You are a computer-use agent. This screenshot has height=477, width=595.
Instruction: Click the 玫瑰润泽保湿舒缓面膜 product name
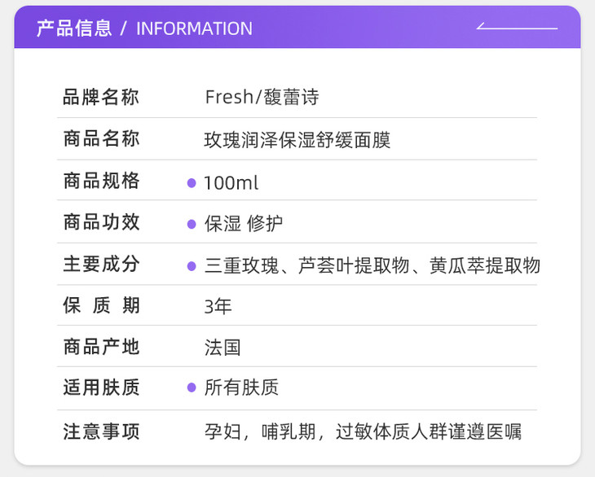297,140
